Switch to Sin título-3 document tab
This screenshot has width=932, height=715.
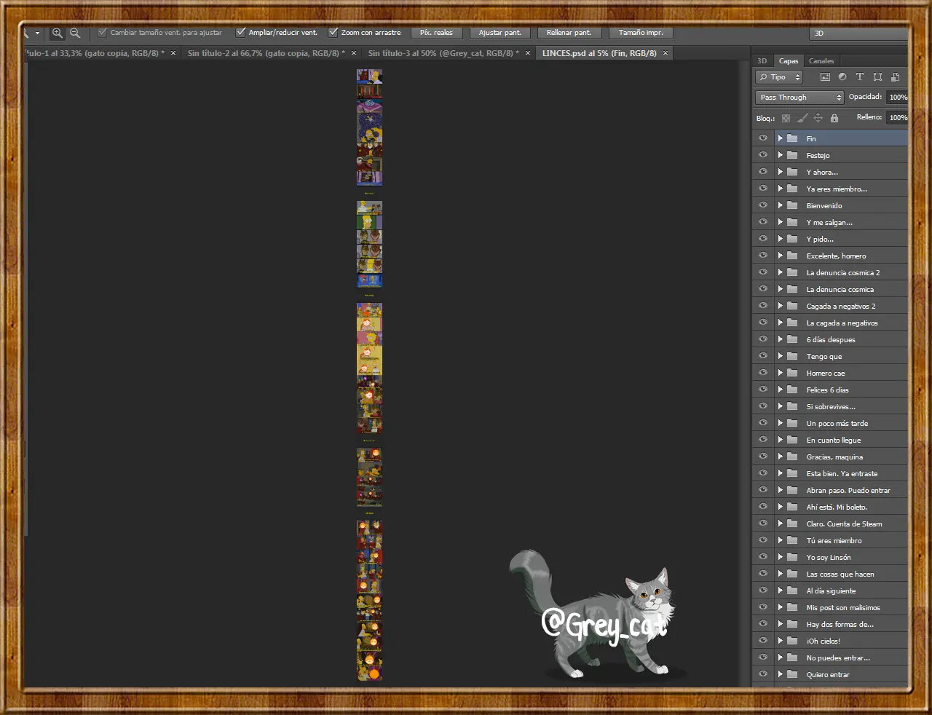tap(444, 53)
